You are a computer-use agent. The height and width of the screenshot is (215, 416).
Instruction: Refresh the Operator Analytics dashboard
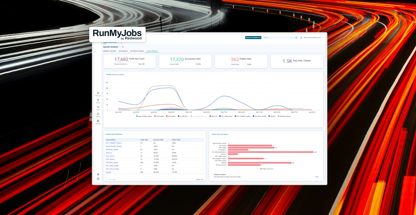[123, 47]
